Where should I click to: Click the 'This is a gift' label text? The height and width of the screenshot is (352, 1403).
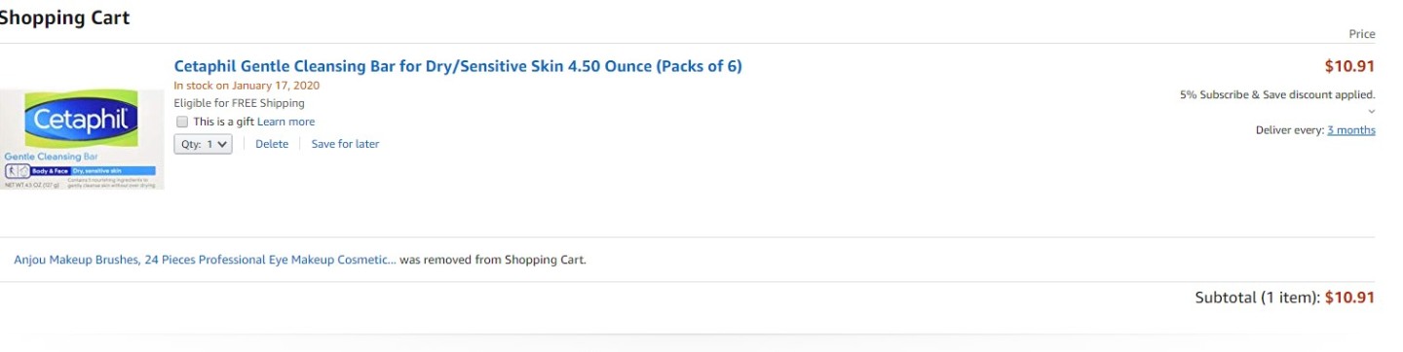coord(223,122)
